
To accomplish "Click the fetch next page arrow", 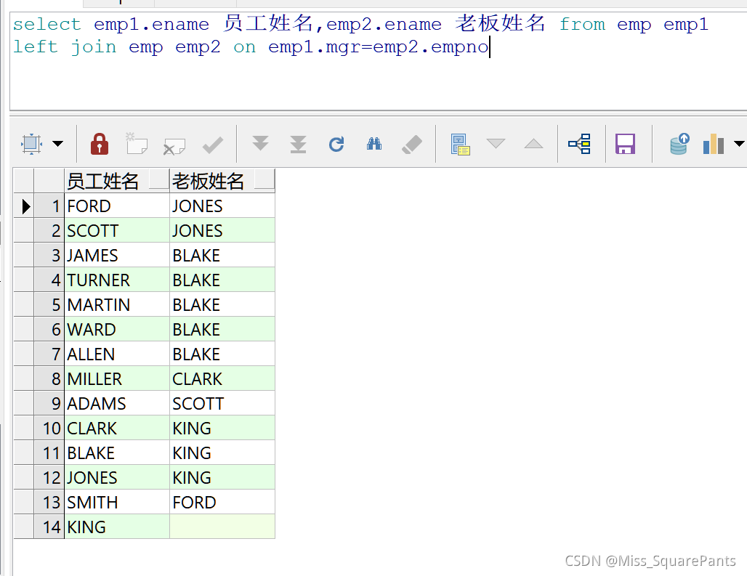I will (x=260, y=143).
